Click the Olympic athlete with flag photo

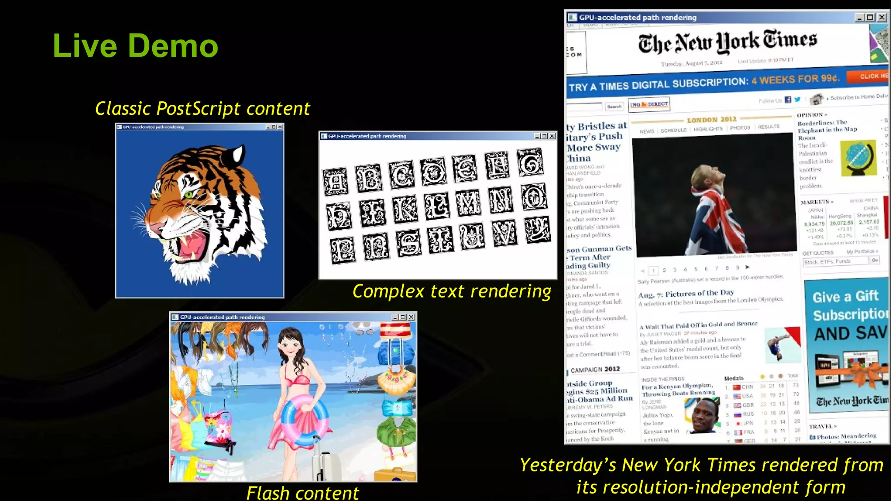pyautogui.click(x=714, y=195)
